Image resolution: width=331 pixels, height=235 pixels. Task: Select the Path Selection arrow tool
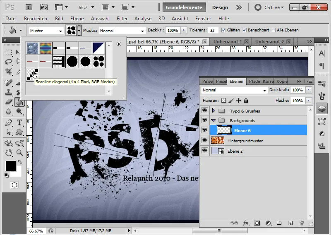(9, 132)
